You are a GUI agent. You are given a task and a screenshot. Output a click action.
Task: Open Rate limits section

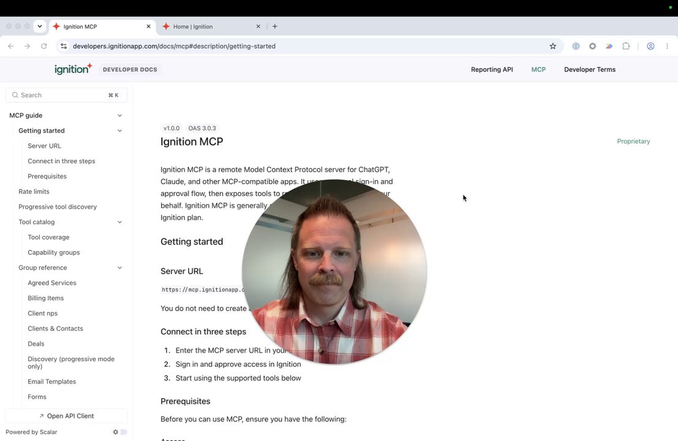[34, 192]
